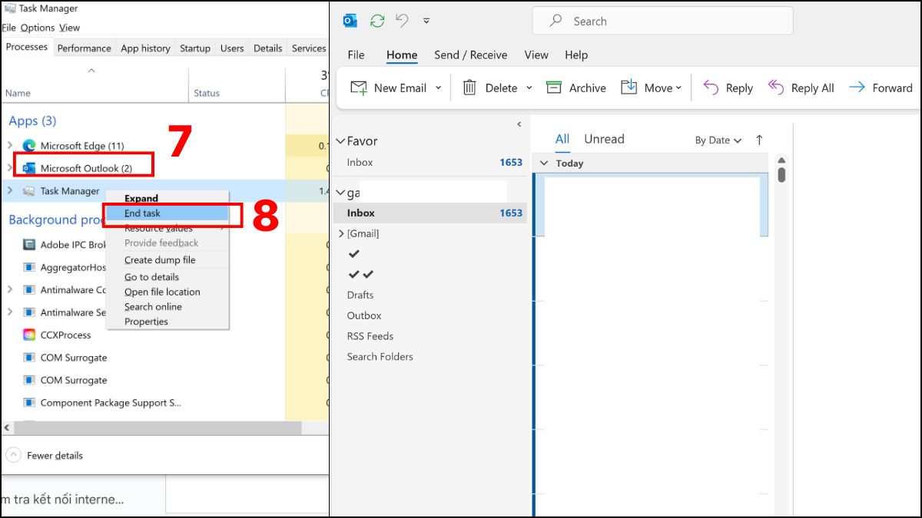Image resolution: width=922 pixels, height=518 pixels.
Task: Open the Outbox folder
Action: [x=364, y=315]
